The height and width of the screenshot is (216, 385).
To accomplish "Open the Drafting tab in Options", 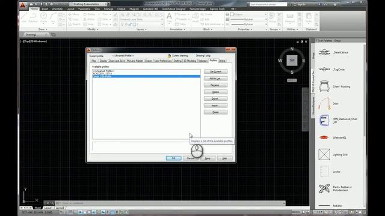I will 177,61.
